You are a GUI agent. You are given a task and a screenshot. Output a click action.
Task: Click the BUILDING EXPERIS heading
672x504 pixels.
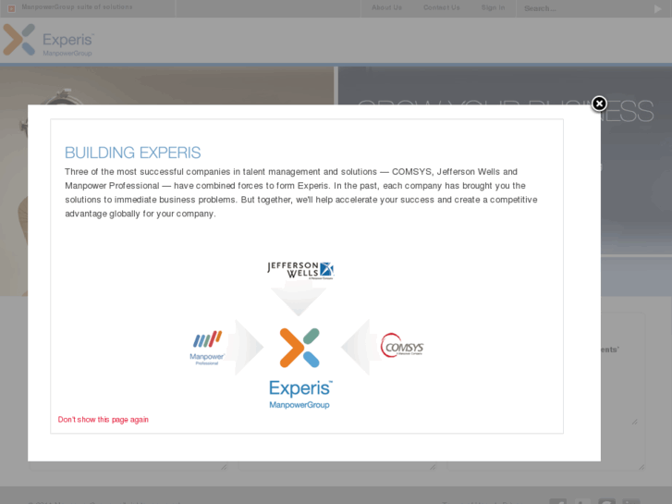(132, 153)
